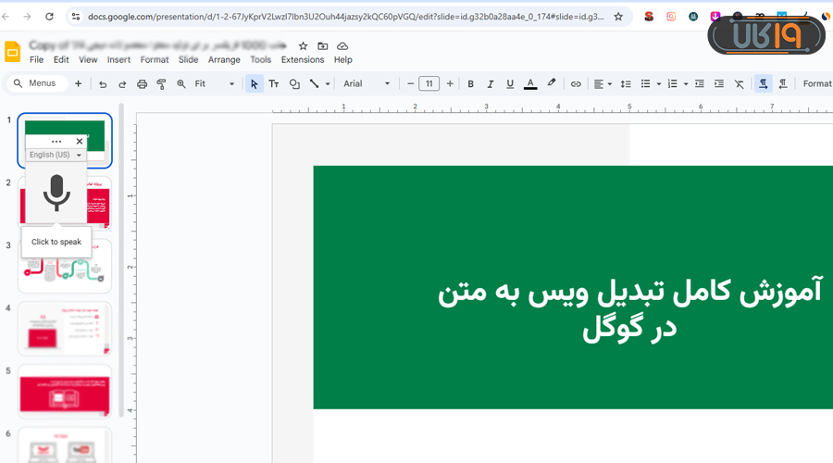Viewport: 833px width, 463px height.
Task: Select slide 5 thumbnail
Action: coord(65,392)
